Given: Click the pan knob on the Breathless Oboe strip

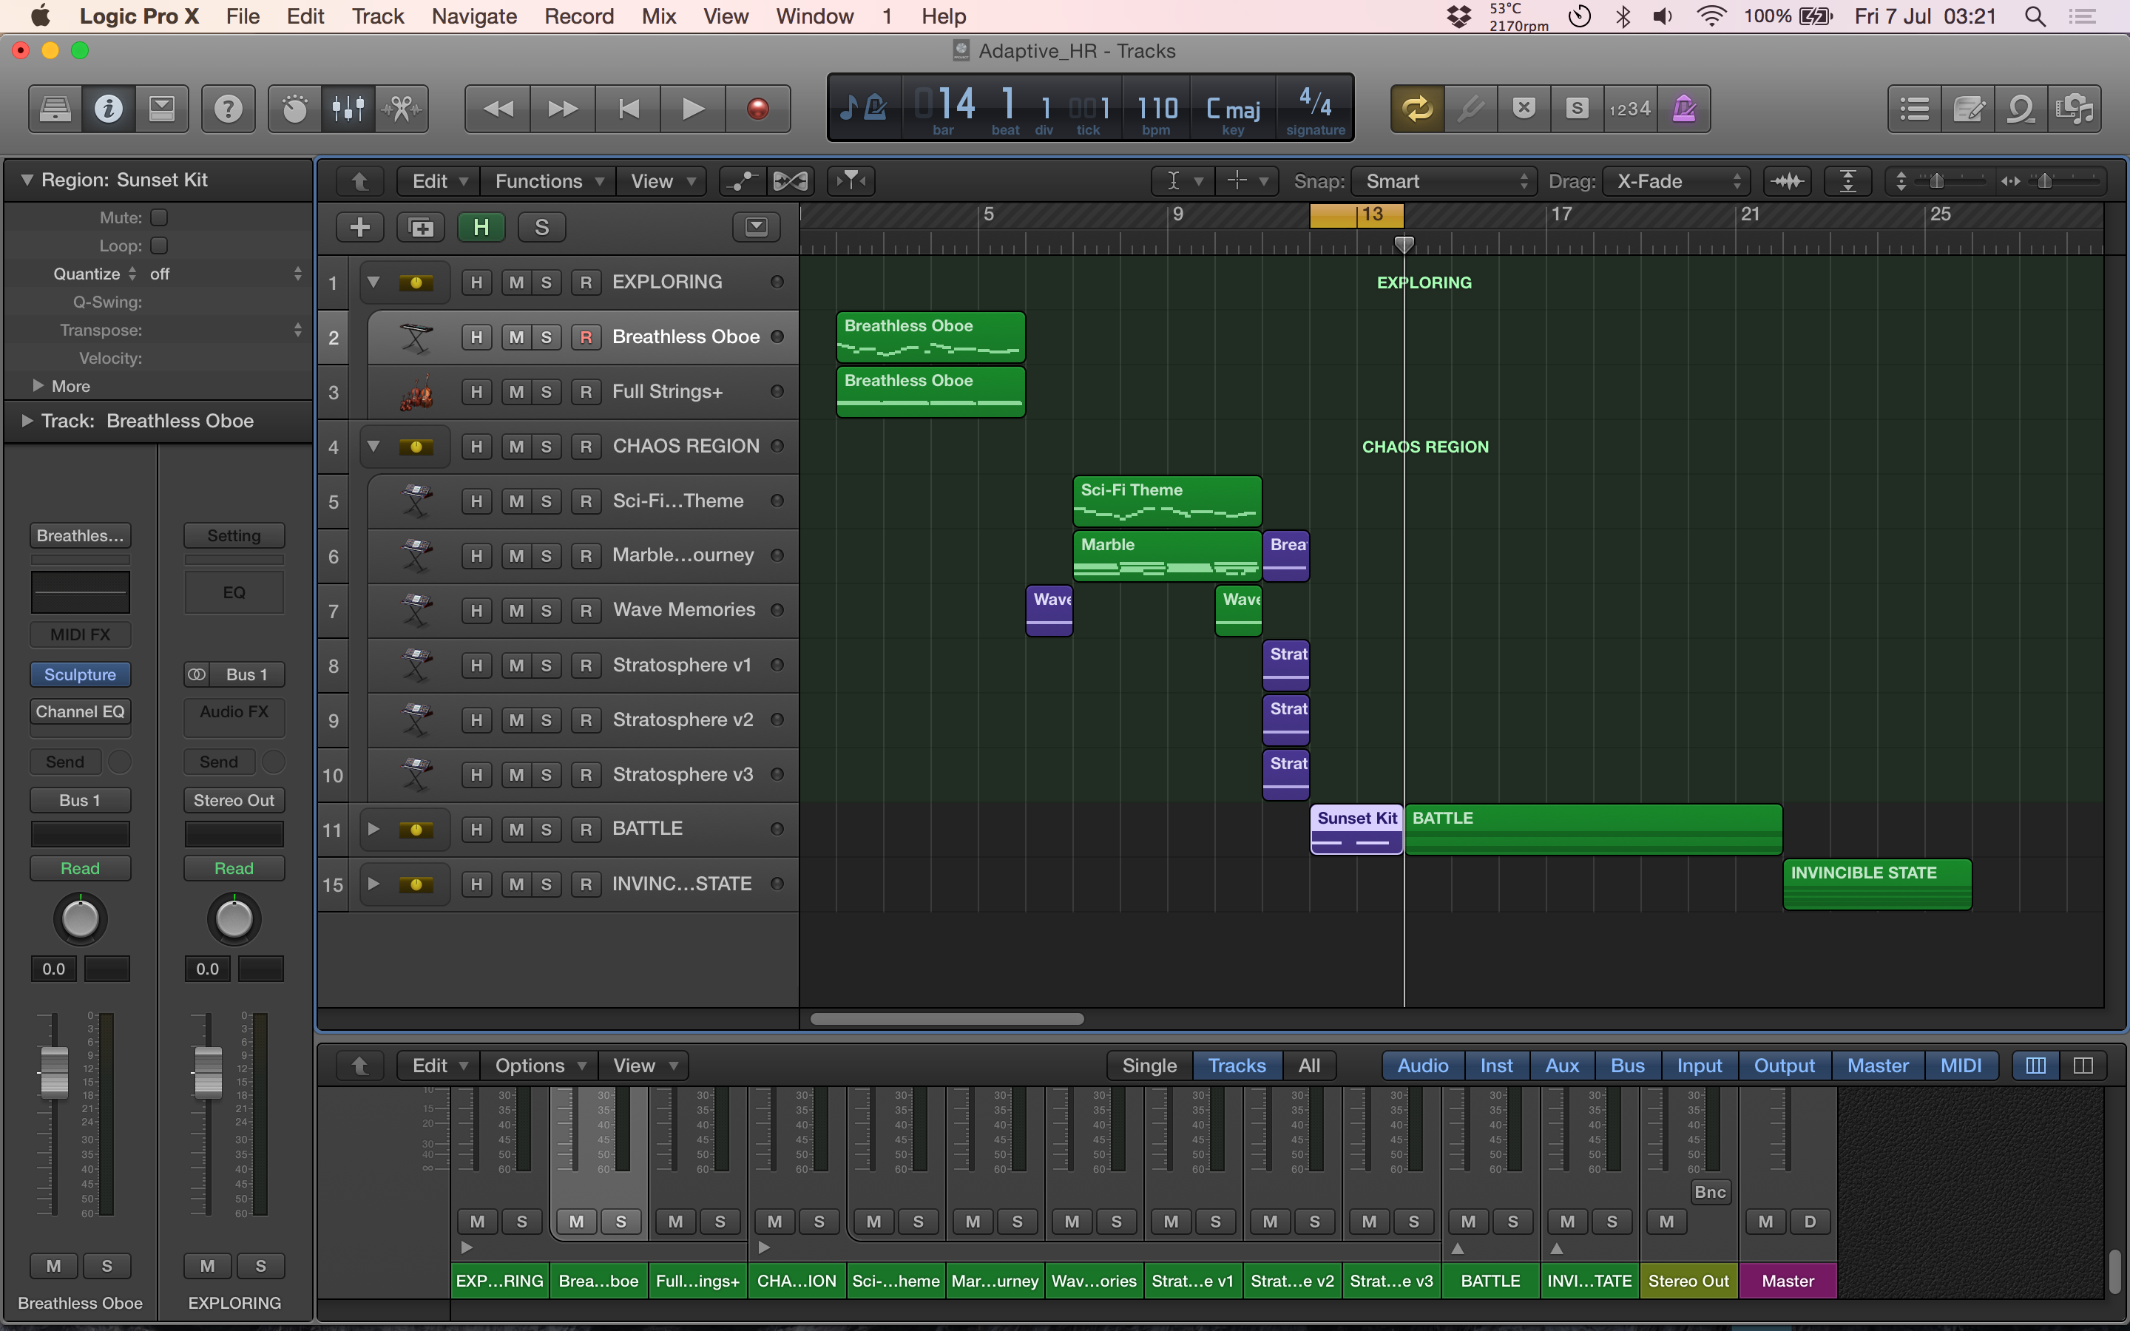Looking at the screenshot, I should point(80,918).
